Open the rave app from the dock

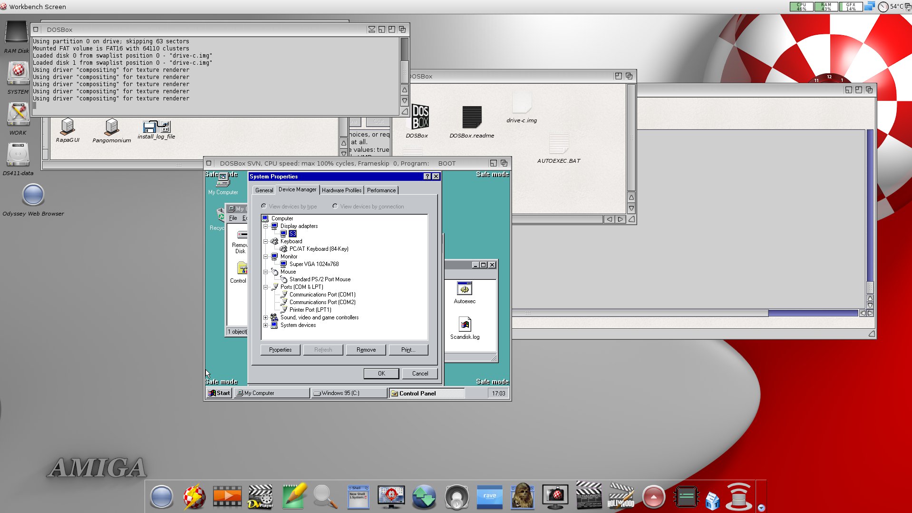(x=489, y=496)
